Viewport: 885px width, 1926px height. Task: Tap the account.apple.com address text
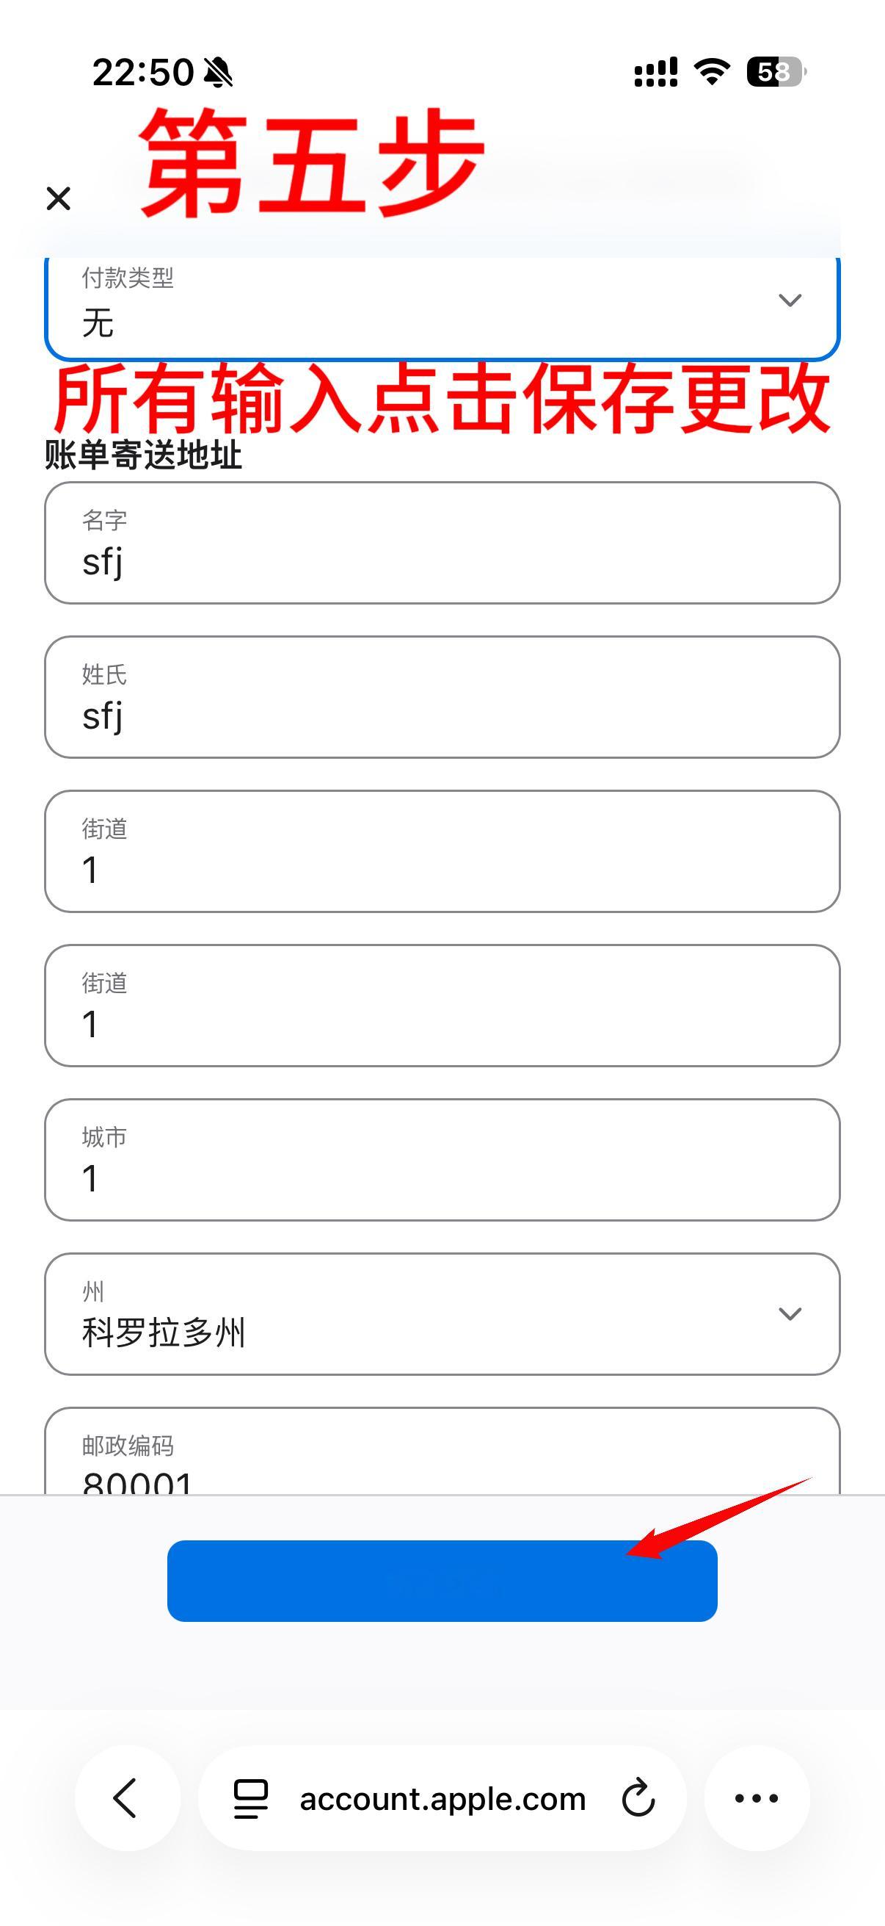[443, 1799]
